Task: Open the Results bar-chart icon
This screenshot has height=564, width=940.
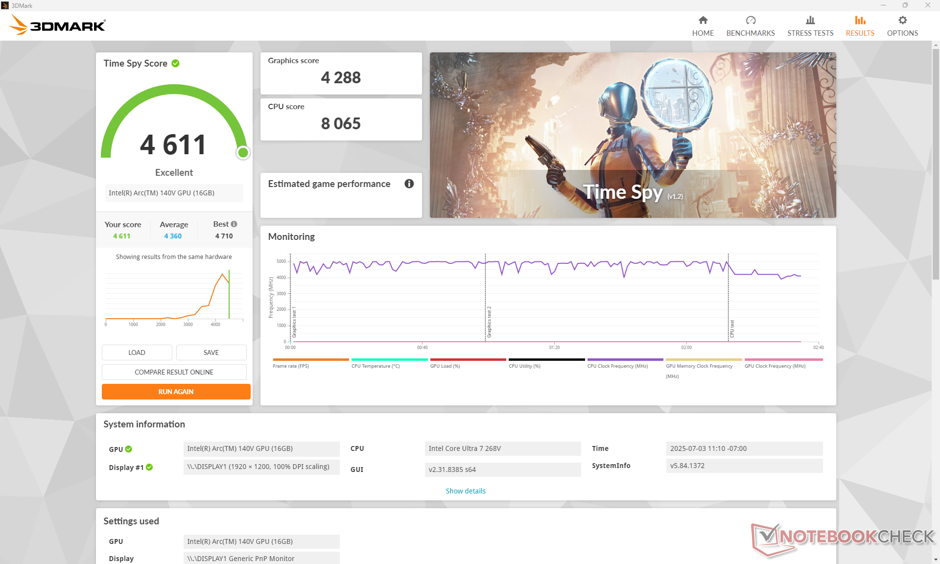Action: click(860, 21)
